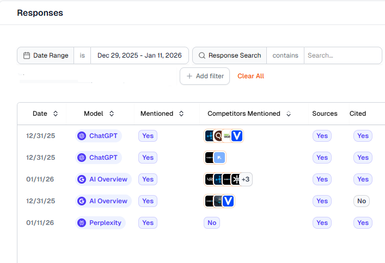Click ChatGPT logo in second row
385x263 pixels.
pyautogui.click(x=82, y=158)
